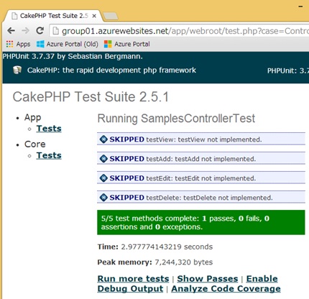The height and width of the screenshot is (299, 309).
Task: Open the App Tests link
Action: pos(49,129)
